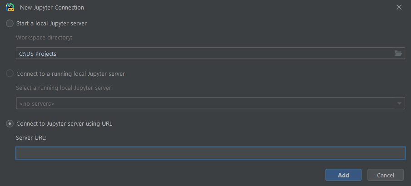This screenshot has width=411, height=186.
Task: Click the Select a running local Jupyter server caption
Action: (x=64, y=88)
